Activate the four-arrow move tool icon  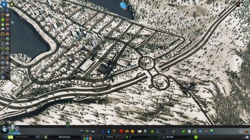[241, 131]
